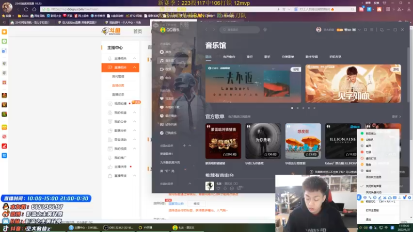Open recently played clock item

click(x=168, y=115)
